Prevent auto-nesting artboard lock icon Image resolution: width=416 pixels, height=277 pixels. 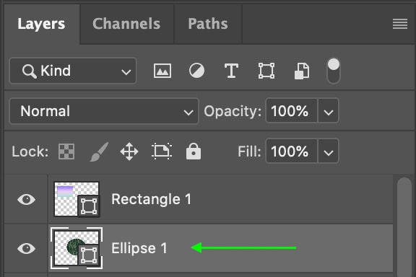pyautogui.click(x=162, y=151)
